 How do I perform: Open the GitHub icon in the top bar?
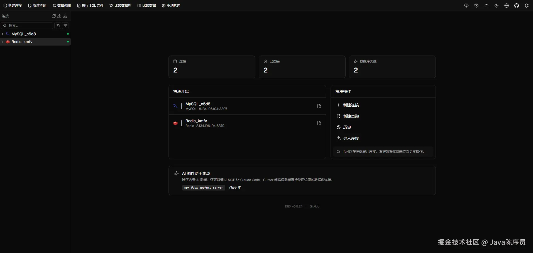pos(517,6)
